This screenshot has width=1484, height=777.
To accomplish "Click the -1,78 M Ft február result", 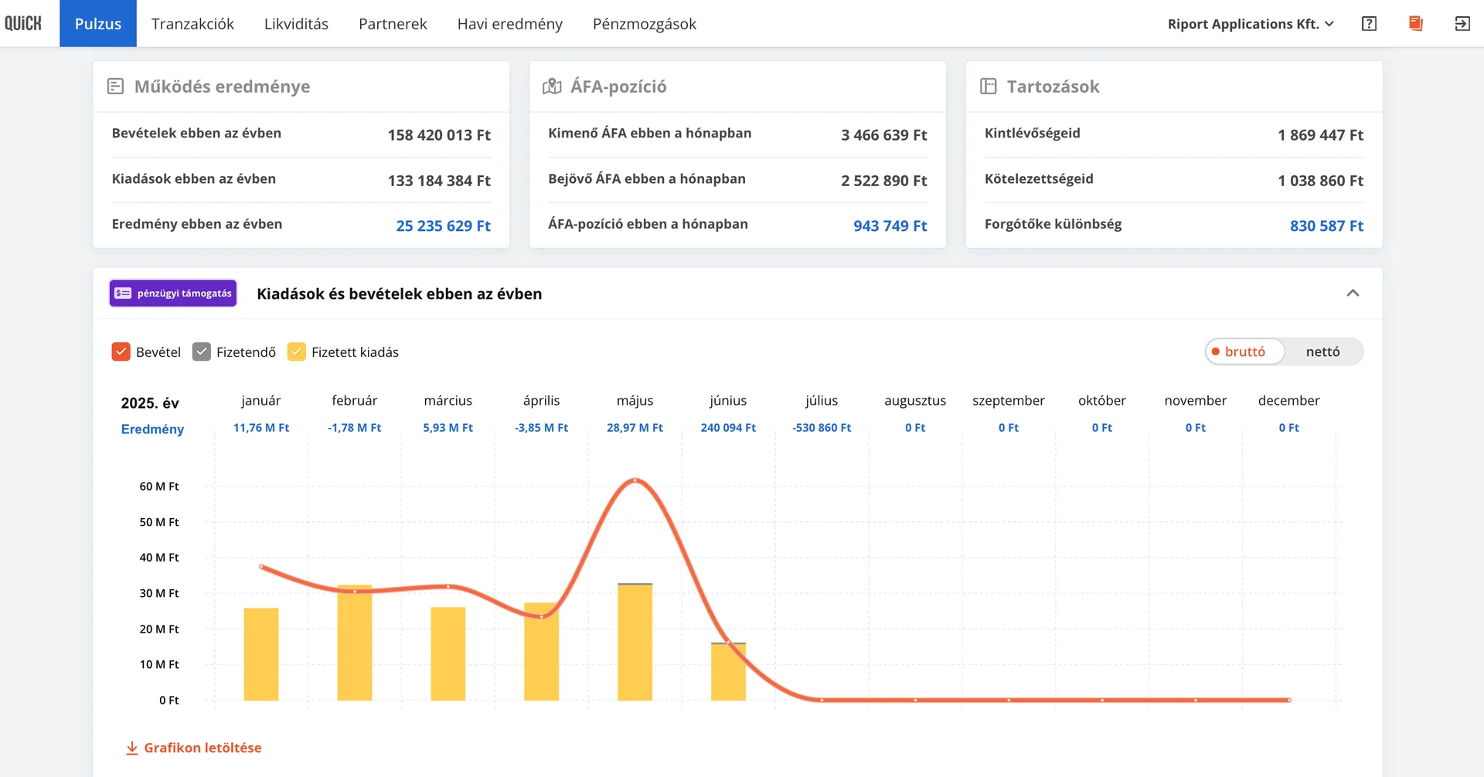I will tap(354, 428).
